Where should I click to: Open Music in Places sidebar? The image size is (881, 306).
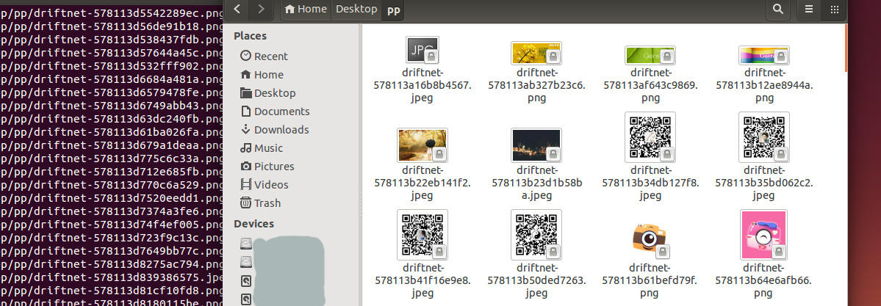point(262,148)
